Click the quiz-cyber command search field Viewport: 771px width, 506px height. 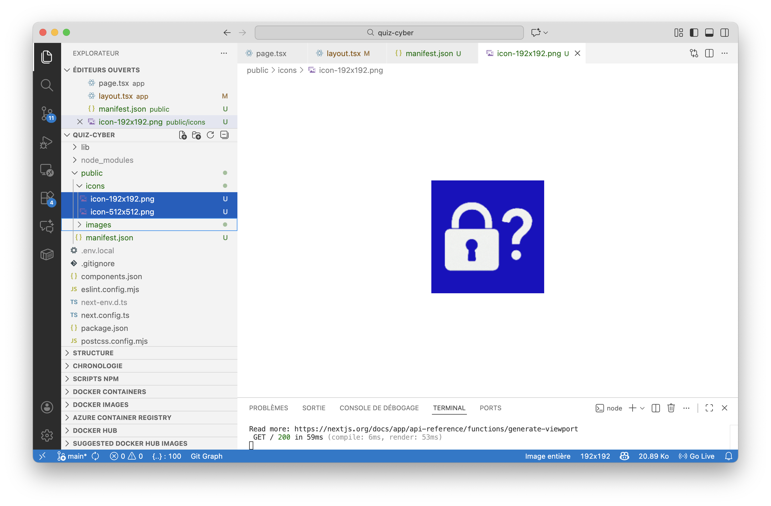[389, 33]
